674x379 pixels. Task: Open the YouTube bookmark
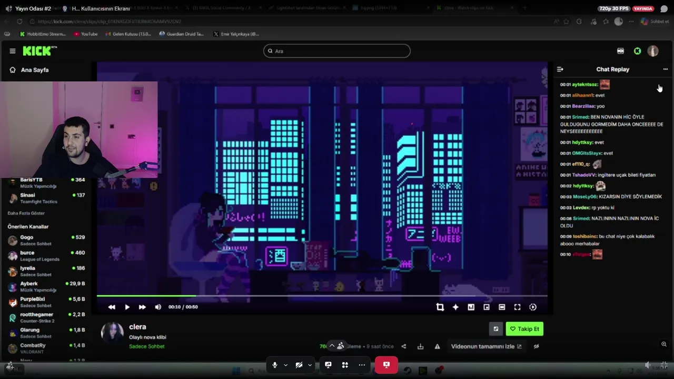pyautogui.click(x=86, y=34)
